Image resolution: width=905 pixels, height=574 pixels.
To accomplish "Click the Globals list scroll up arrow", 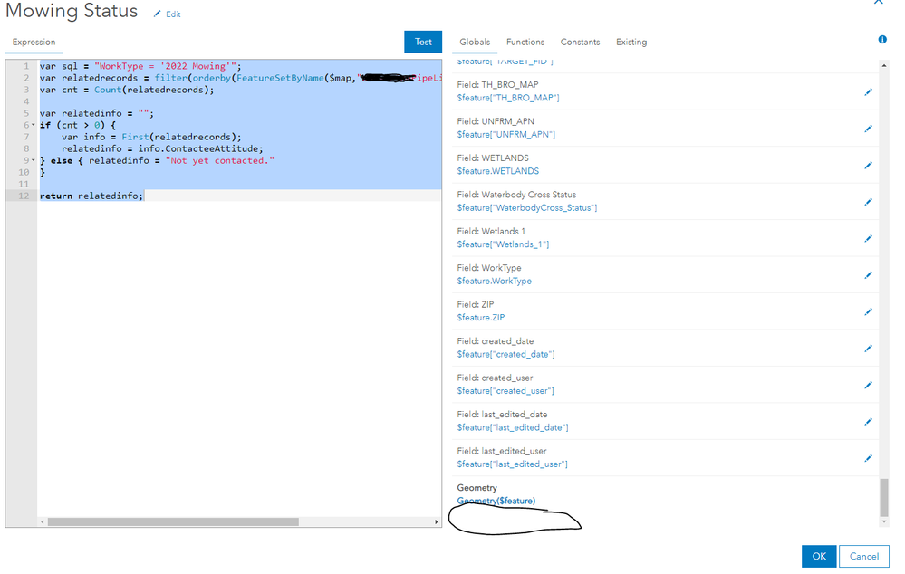I will [x=883, y=66].
